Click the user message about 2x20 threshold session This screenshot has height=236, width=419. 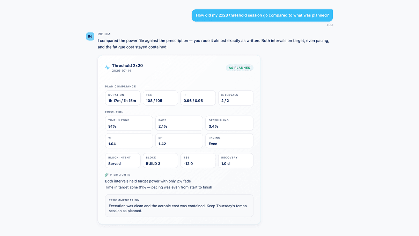pyautogui.click(x=262, y=15)
